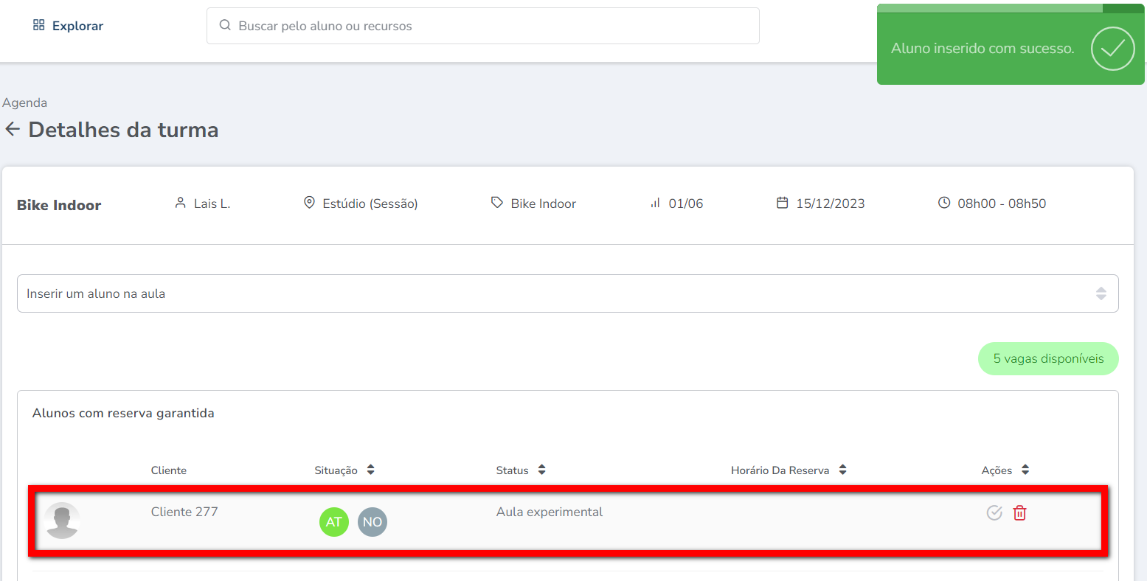
Task: Click the Cliente 277 name
Action: pyautogui.click(x=184, y=512)
